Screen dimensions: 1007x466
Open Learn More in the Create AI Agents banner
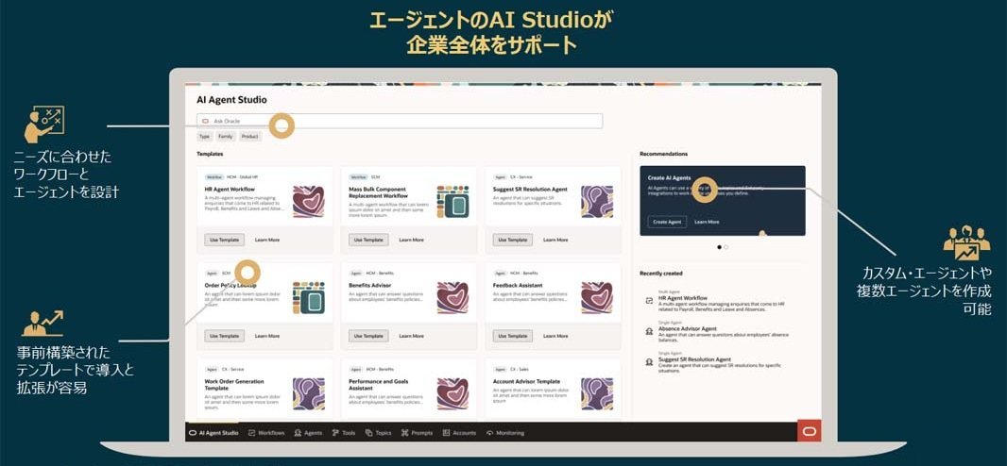point(707,222)
